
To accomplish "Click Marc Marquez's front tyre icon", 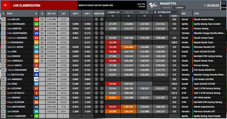I will click(x=96, y=61).
